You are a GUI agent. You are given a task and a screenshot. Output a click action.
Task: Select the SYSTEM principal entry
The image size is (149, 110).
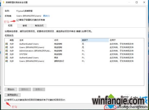(23, 54)
